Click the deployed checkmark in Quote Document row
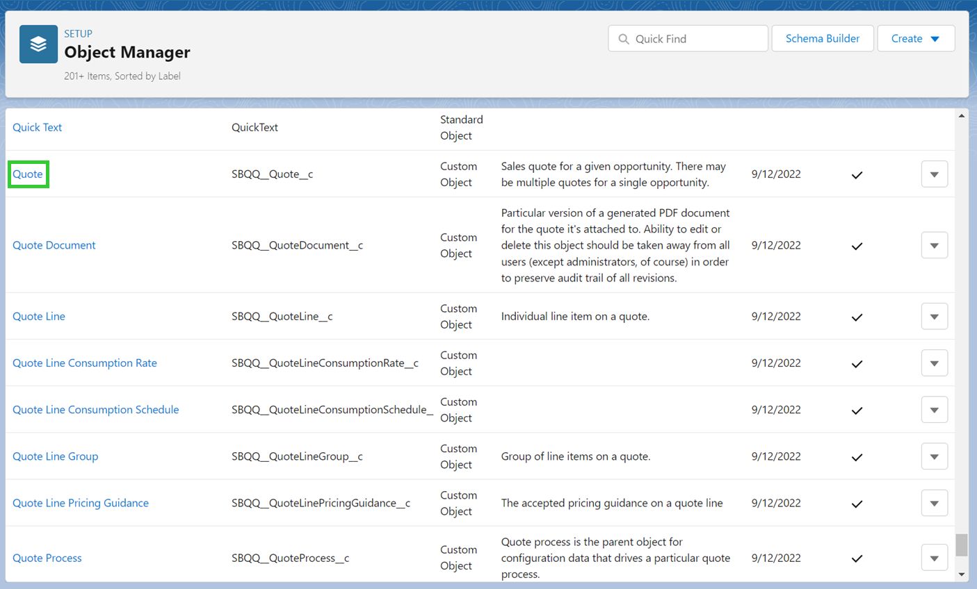The height and width of the screenshot is (589, 977). pos(857,246)
